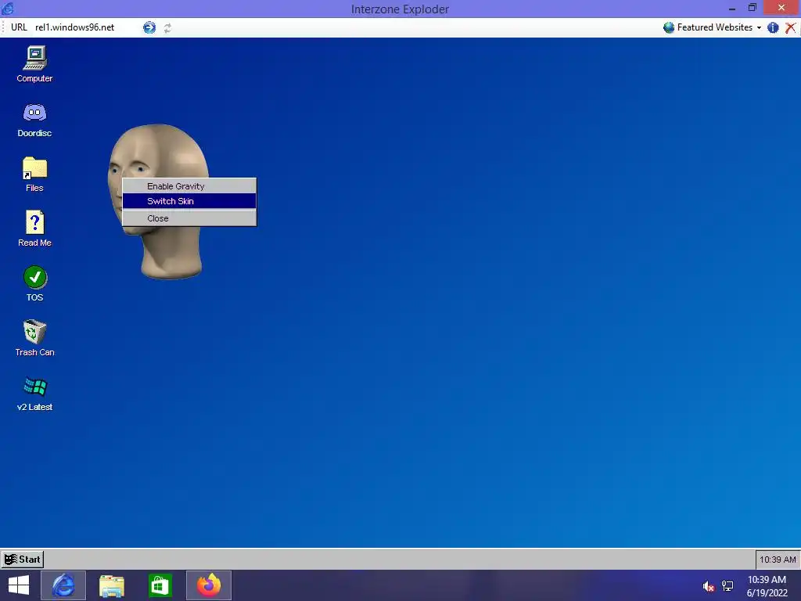Open the v2 Latest icon
Screen dimensions: 801x601
coord(34,394)
